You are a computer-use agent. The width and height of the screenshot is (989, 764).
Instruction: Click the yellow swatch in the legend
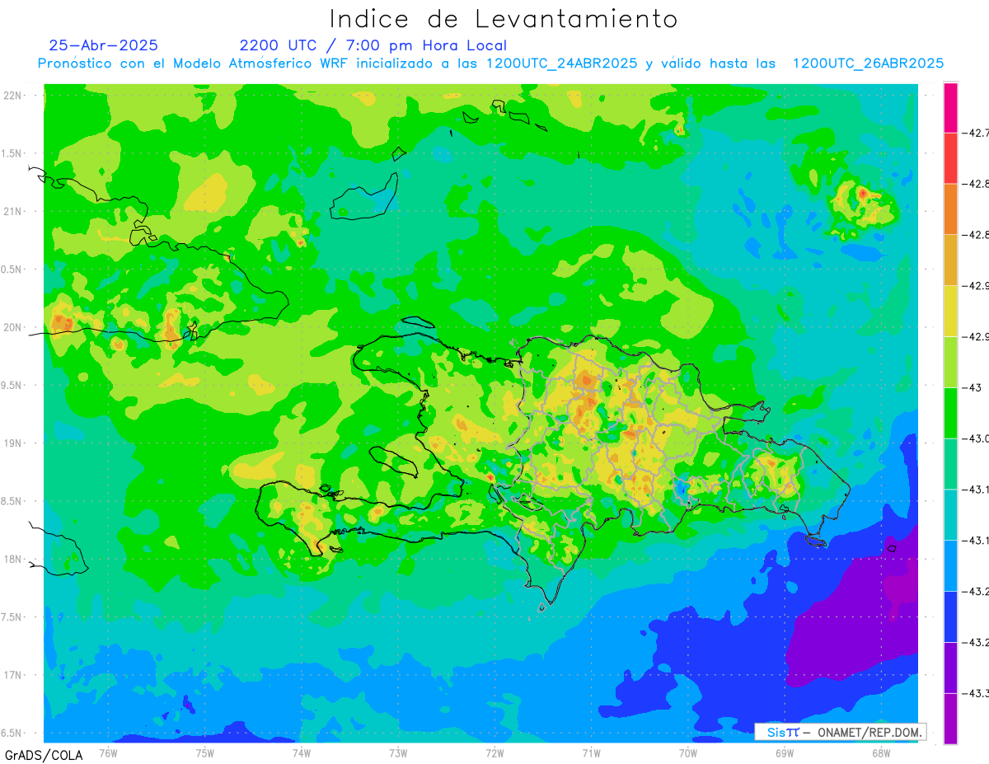point(950,311)
